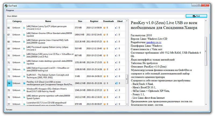Select Debian-gnome-(new-X kernel PAE) entry
The height and width of the screenshot is (116, 215).
48,42
